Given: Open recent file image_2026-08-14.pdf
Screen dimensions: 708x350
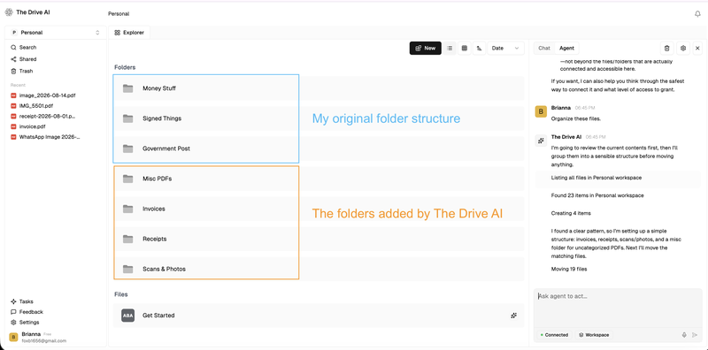Looking at the screenshot, I should tap(43, 95).
